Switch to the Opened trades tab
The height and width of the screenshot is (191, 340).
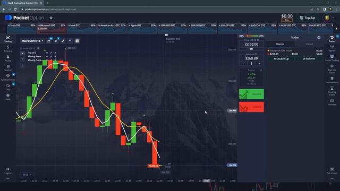(x=280, y=44)
